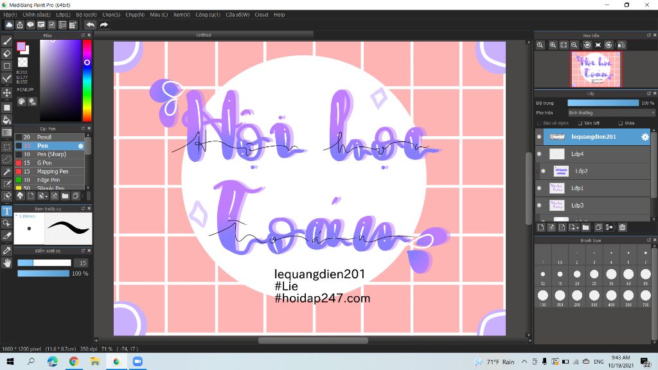Rotate canvas left in navigator
Image resolution: width=658 pixels, height=370 pixels.
tap(587, 45)
